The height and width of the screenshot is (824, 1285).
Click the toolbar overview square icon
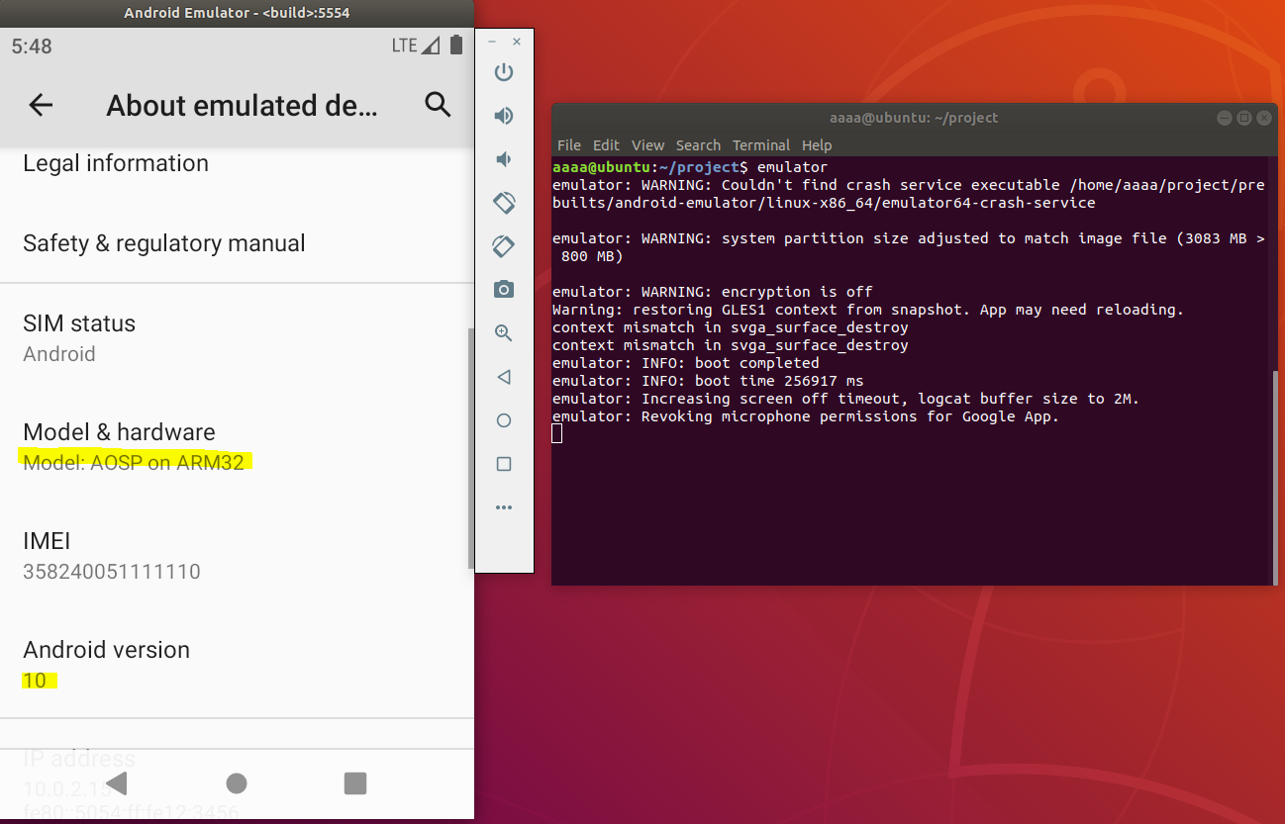(x=504, y=464)
